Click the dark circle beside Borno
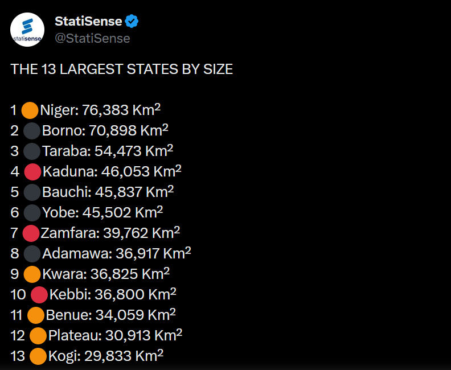Screen dimensions: 451x370 click(x=32, y=130)
